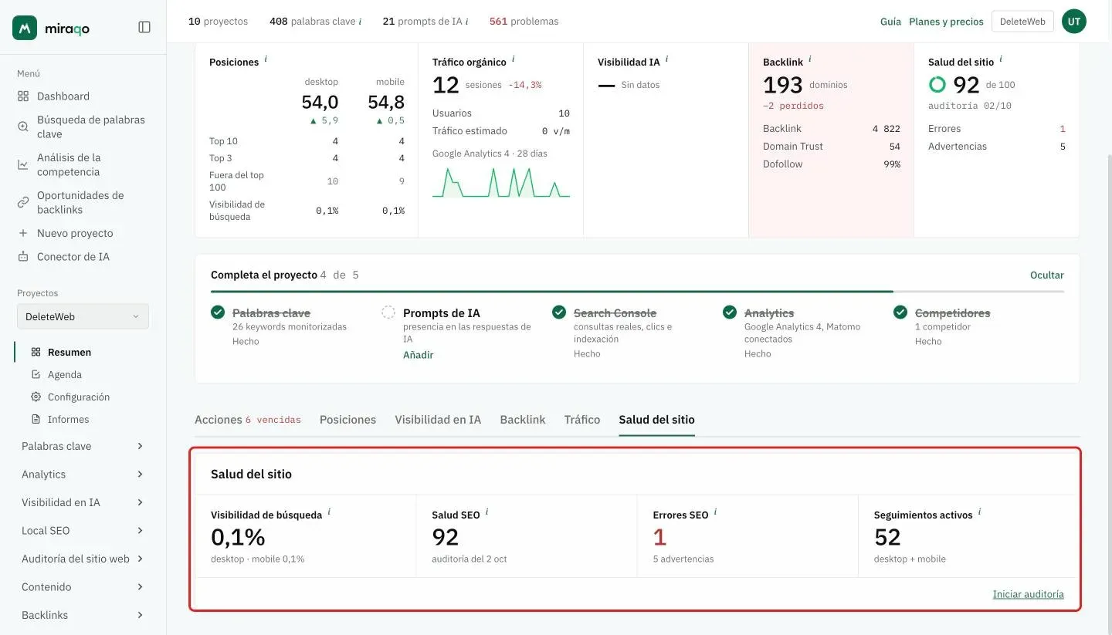1112x635 pixels.
Task: Click the Iniciar auditoría link
Action: tap(1029, 594)
